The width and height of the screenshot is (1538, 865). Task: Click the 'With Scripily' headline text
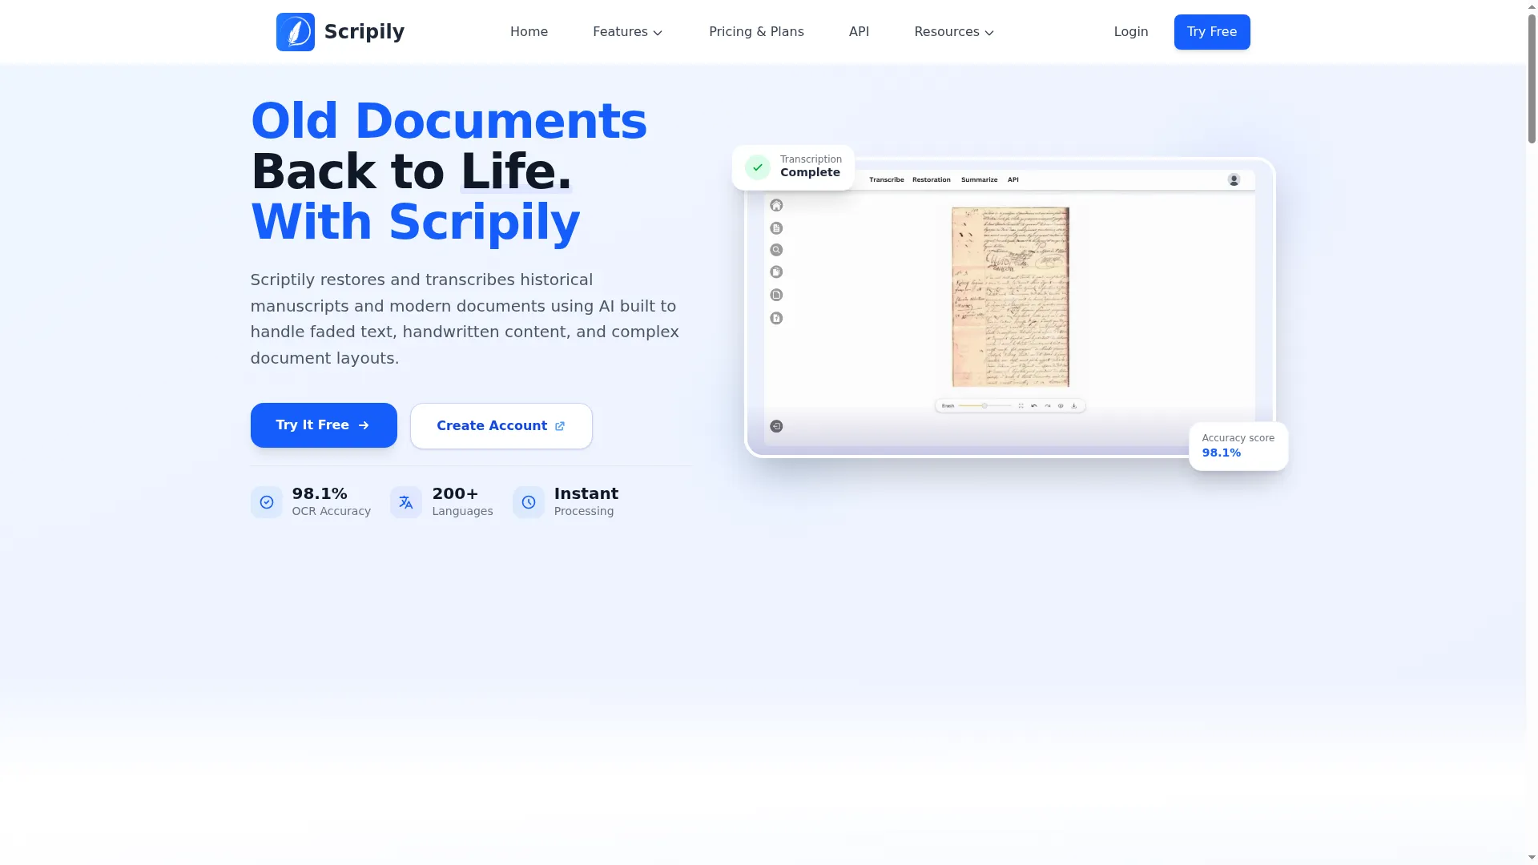click(x=415, y=223)
